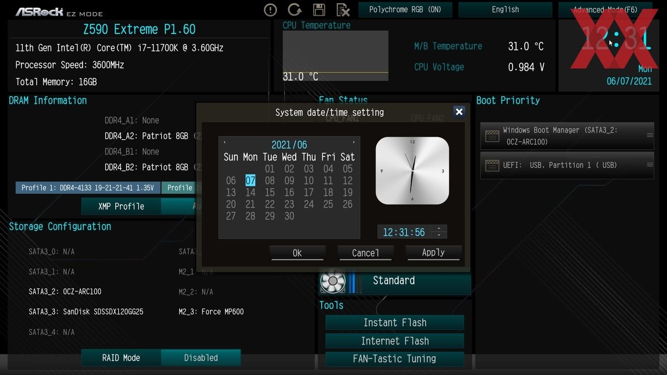Increase time with the up stepper arrow
This screenshot has height=375, width=667.
tap(439, 228)
